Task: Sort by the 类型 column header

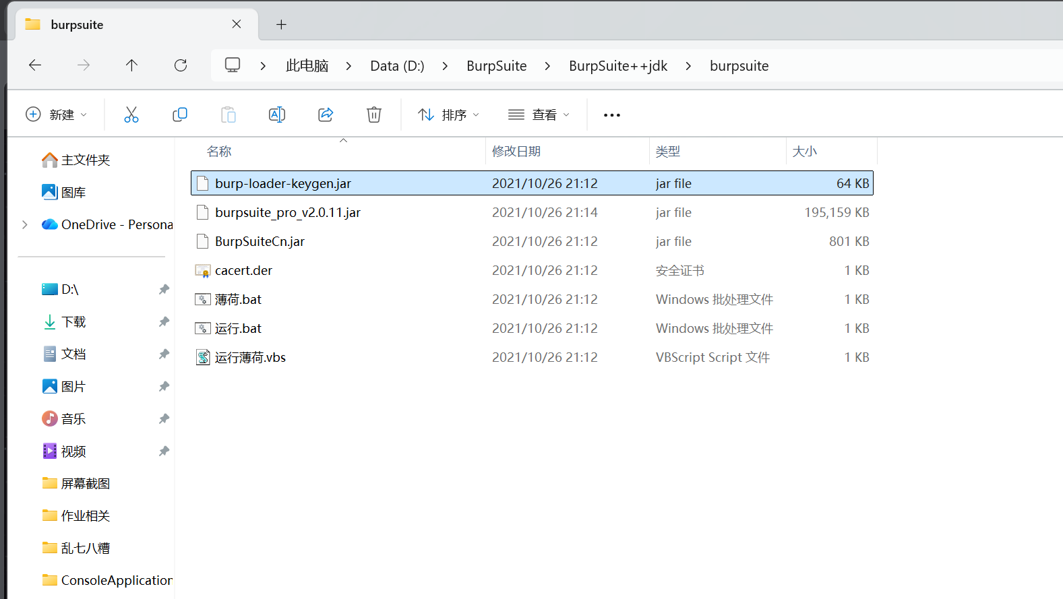Action: coord(668,152)
